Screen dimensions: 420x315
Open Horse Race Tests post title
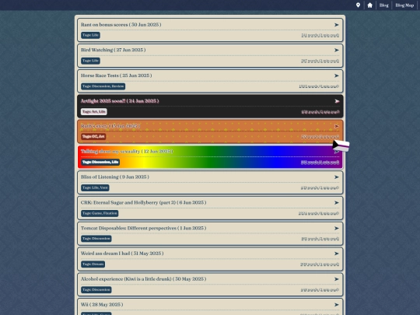pos(116,75)
